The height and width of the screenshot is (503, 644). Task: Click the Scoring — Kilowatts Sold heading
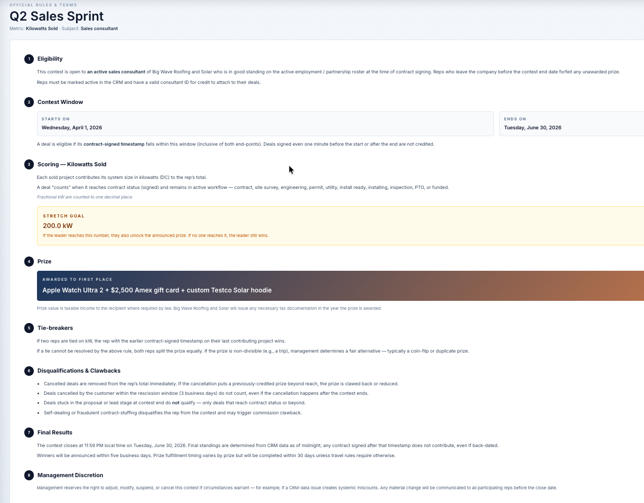pos(72,164)
